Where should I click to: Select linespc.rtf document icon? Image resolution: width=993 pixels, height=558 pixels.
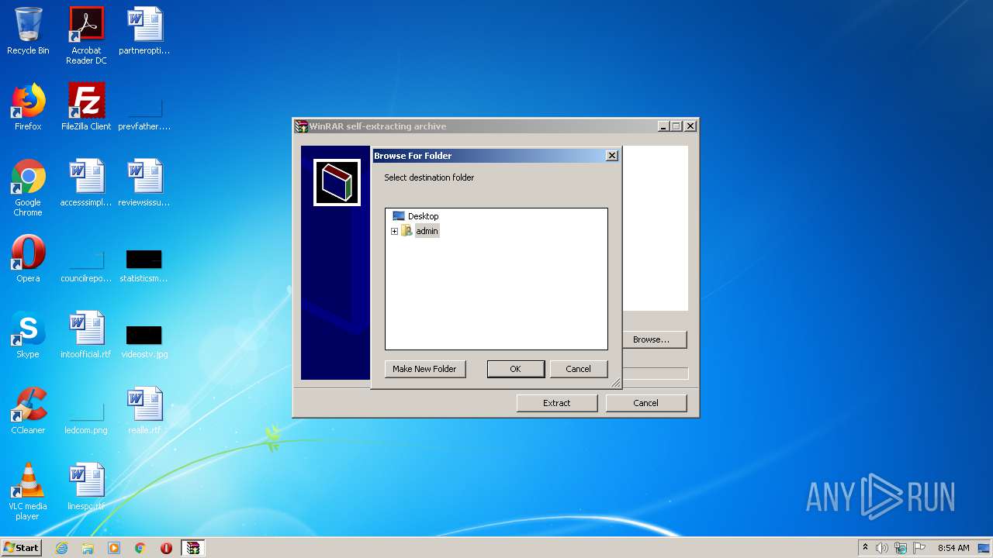[x=86, y=487]
